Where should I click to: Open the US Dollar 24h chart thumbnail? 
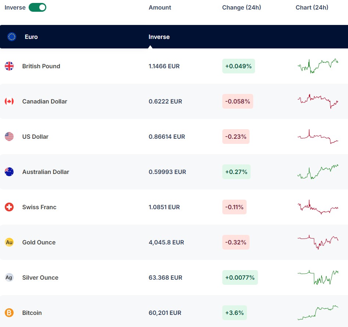click(317, 137)
